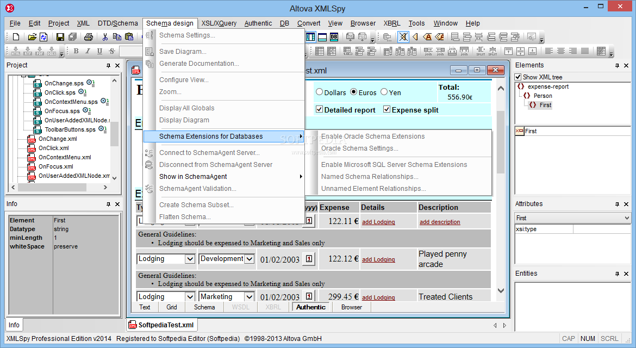Screen dimensions: 636x348
Task: Select the Yen radio button
Action: coord(384,92)
